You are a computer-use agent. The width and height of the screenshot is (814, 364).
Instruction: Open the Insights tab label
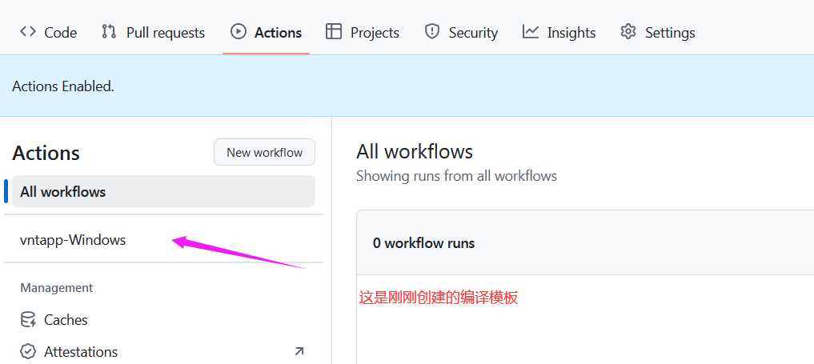pyautogui.click(x=571, y=33)
